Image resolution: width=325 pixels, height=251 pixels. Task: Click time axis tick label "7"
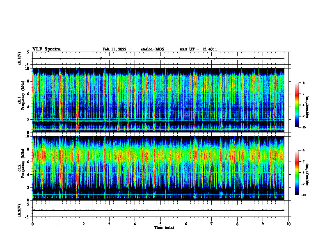(x=211, y=224)
